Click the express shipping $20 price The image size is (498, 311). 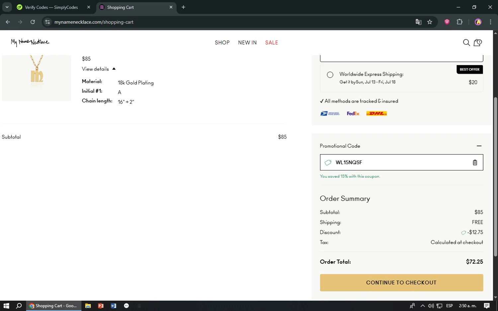(x=473, y=82)
